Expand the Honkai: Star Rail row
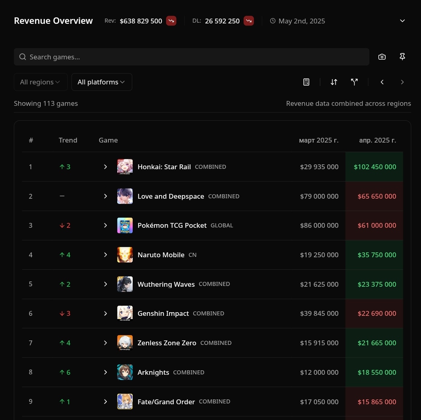 (x=106, y=167)
